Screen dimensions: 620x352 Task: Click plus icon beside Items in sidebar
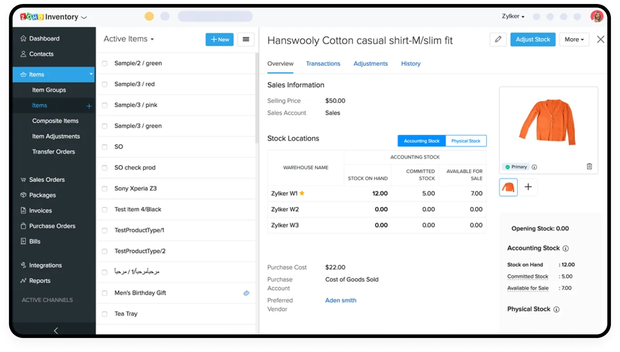click(x=89, y=106)
